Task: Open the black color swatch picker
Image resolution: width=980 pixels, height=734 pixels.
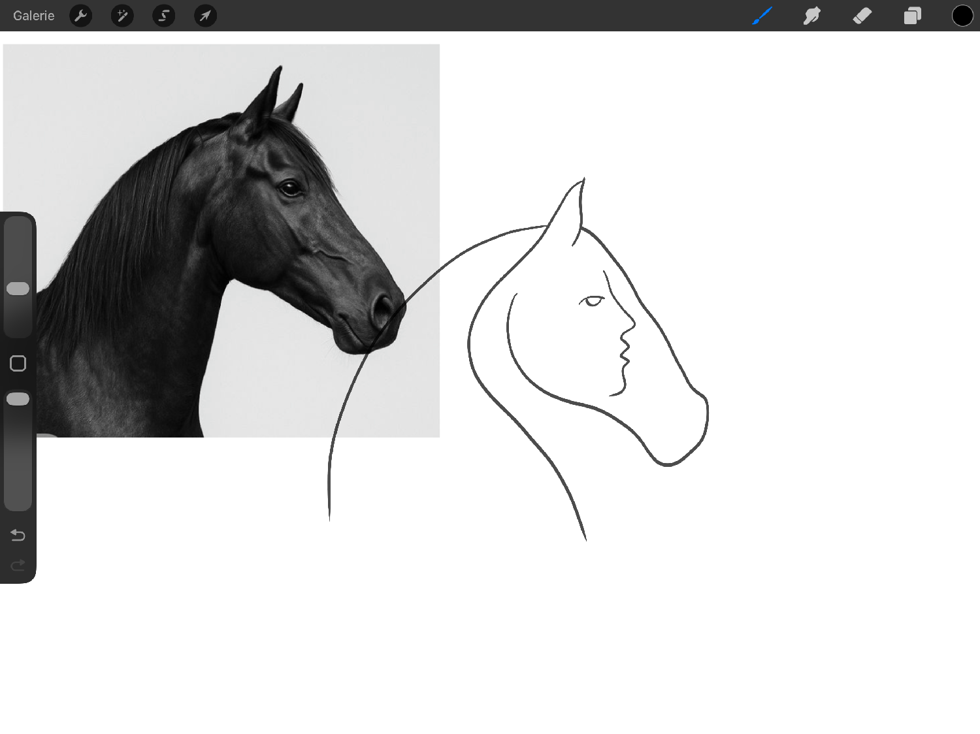Action: tap(962, 16)
